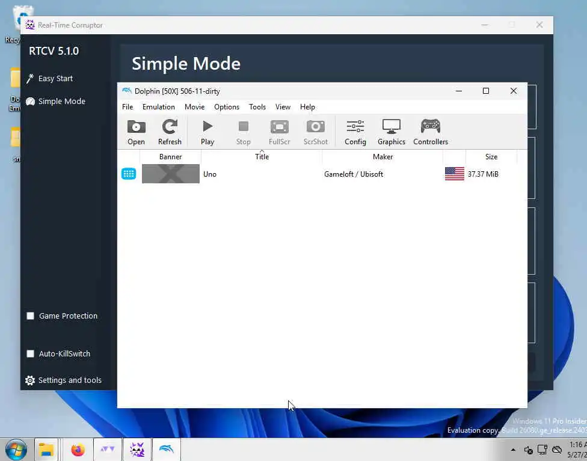587x461 pixels.
Task: Open the Movie menu
Action: 194,107
